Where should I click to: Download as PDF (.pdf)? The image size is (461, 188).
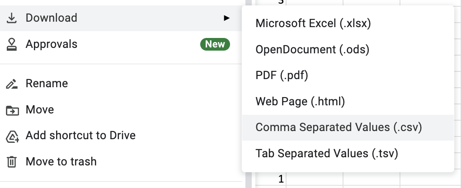tap(348, 75)
